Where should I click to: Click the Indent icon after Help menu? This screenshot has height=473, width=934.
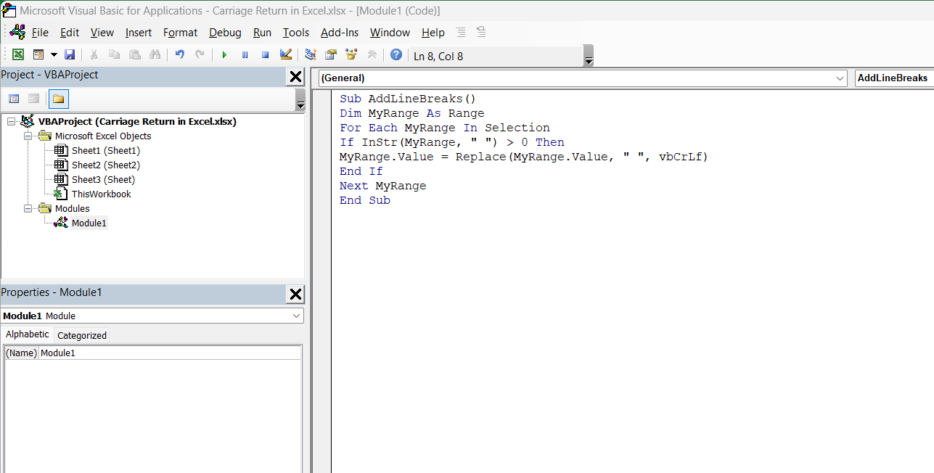pos(461,32)
